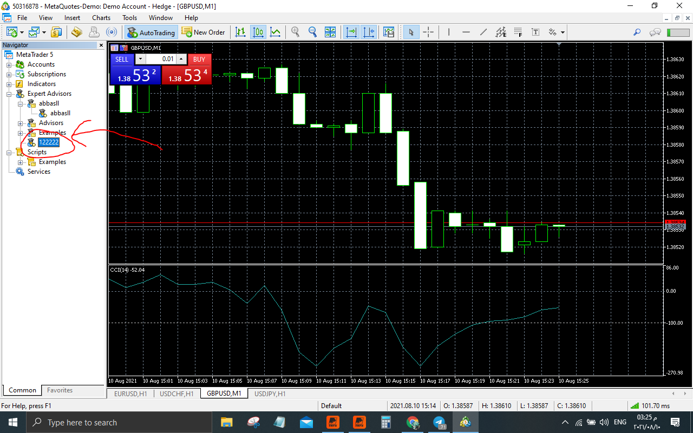Open the chat speech-bubble icon
693x433 pixels.
pos(655,32)
